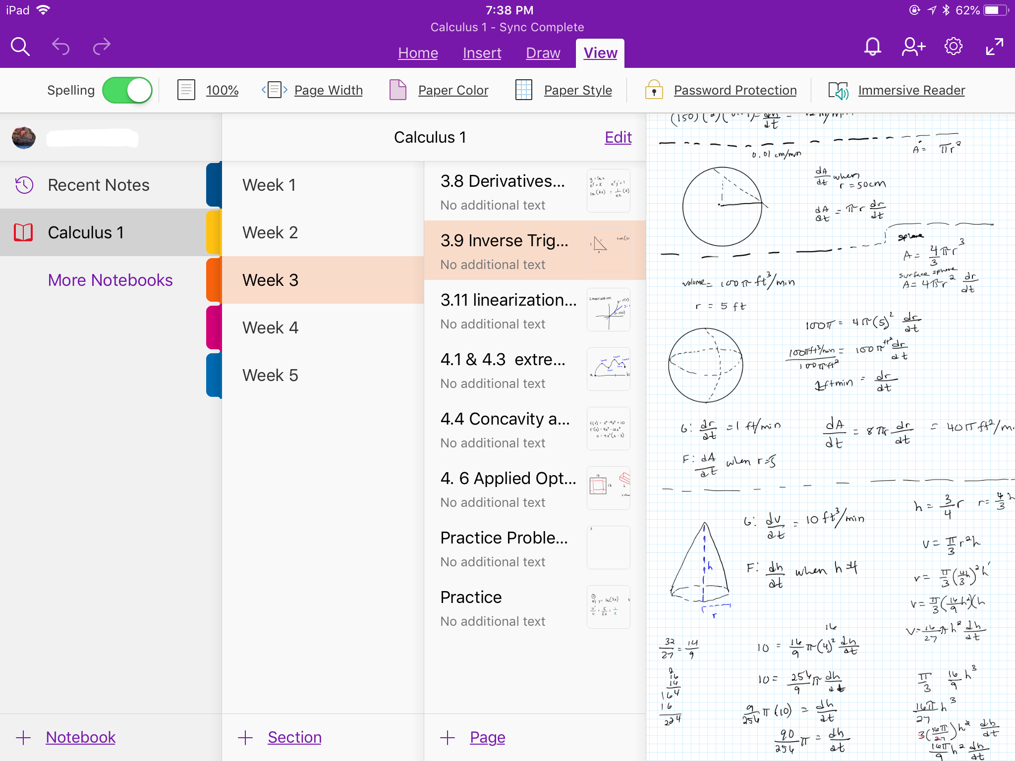Open the share person-plus icon

click(913, 47)
